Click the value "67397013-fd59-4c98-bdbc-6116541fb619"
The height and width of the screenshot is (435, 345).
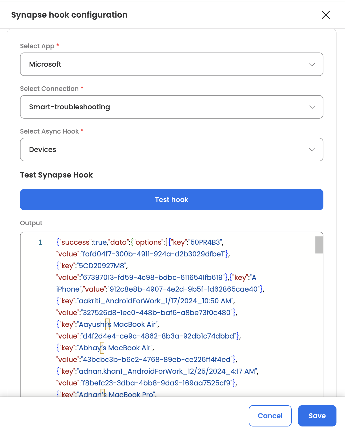153,277
